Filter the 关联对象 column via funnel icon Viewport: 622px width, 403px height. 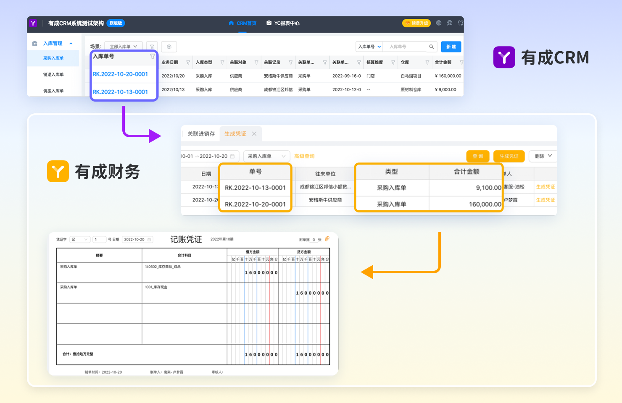click(256, 63)
